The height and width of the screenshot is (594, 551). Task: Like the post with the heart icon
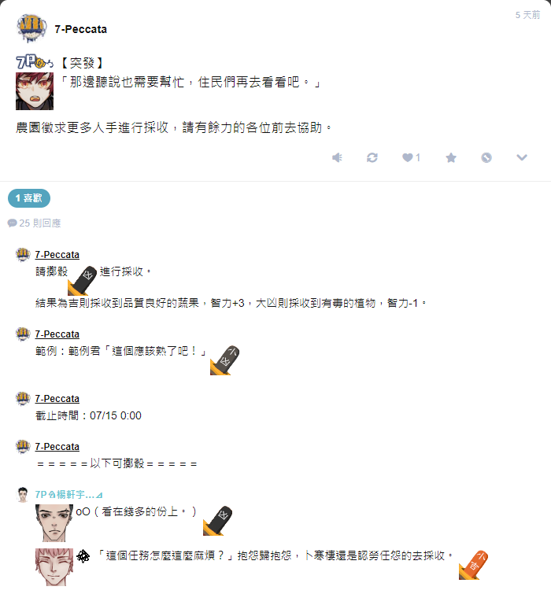[x=411, y=157]
